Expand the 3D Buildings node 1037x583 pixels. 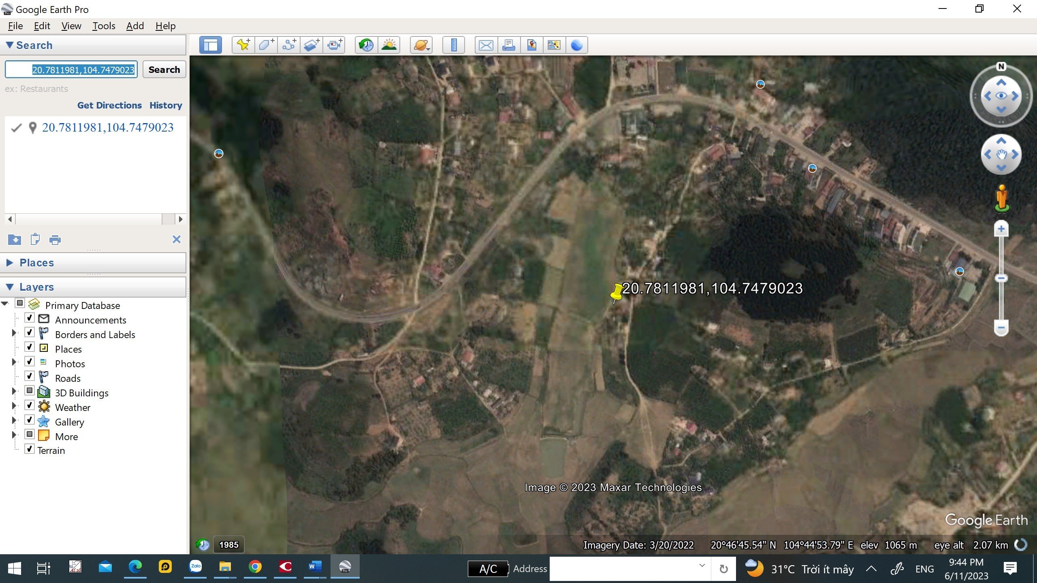(x=14, y=391)
